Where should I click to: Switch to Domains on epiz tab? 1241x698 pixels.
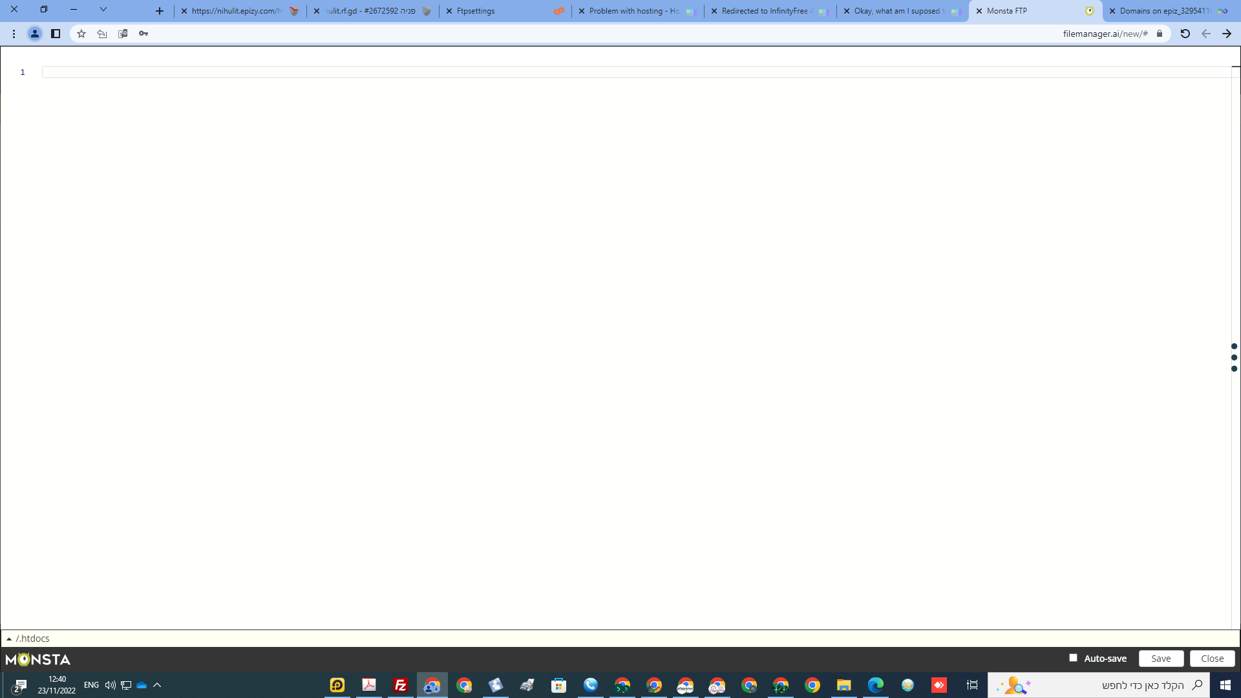(x=1163, y=11)
